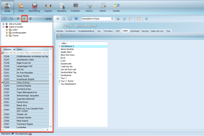Click the copy record icon
This screenshot has width=204, height=136.
coord(64,19)
